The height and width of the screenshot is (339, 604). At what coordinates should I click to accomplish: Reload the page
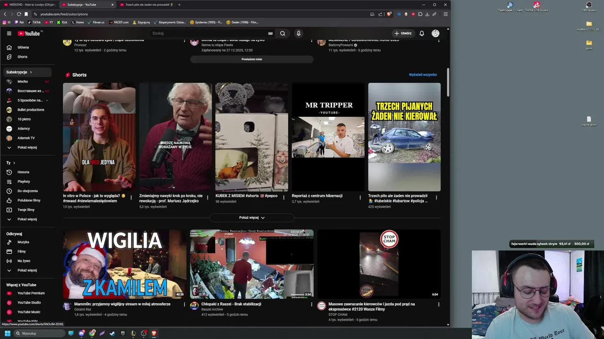(x=19, y=14)
